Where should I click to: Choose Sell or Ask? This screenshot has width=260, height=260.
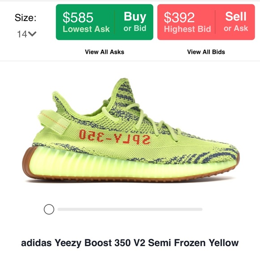(236, 22)
